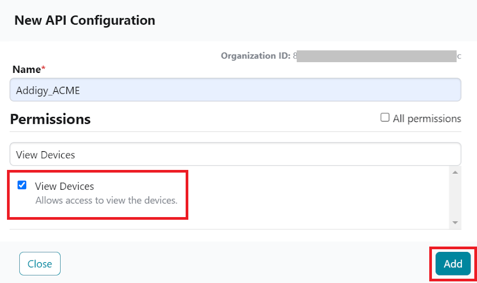This screenshot has height=283, width=477.
Task: Click the View Devices permission label
Action: click(x=64, y=186)
